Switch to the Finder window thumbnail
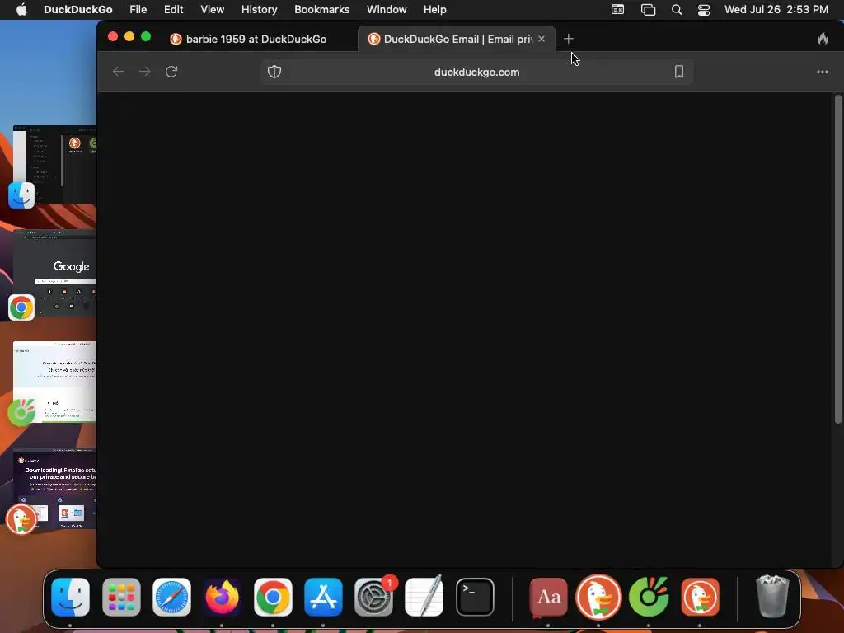The image size is (844, 633). coord(55,165)
